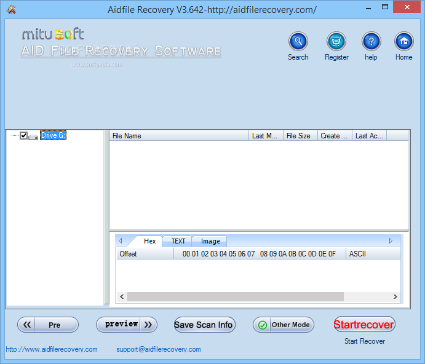Click the Aidfile hammer app icon in title bar
This screenshot has width=425, height=364.
point(12,10)
